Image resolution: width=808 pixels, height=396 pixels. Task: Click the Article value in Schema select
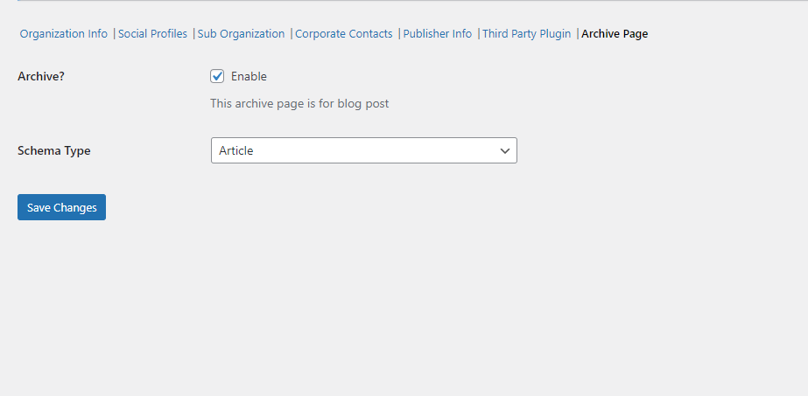pos(236,150)
